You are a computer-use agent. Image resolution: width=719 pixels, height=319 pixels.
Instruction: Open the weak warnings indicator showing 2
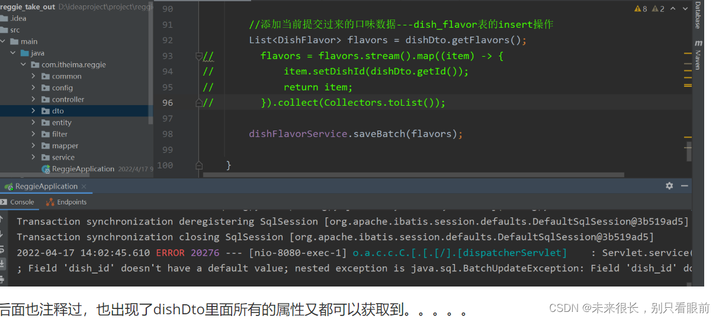pyautogui.click(x=657, y=9)
